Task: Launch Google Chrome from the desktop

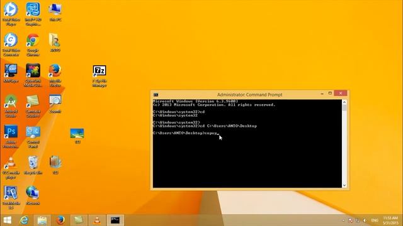Action: click(33, 45)
